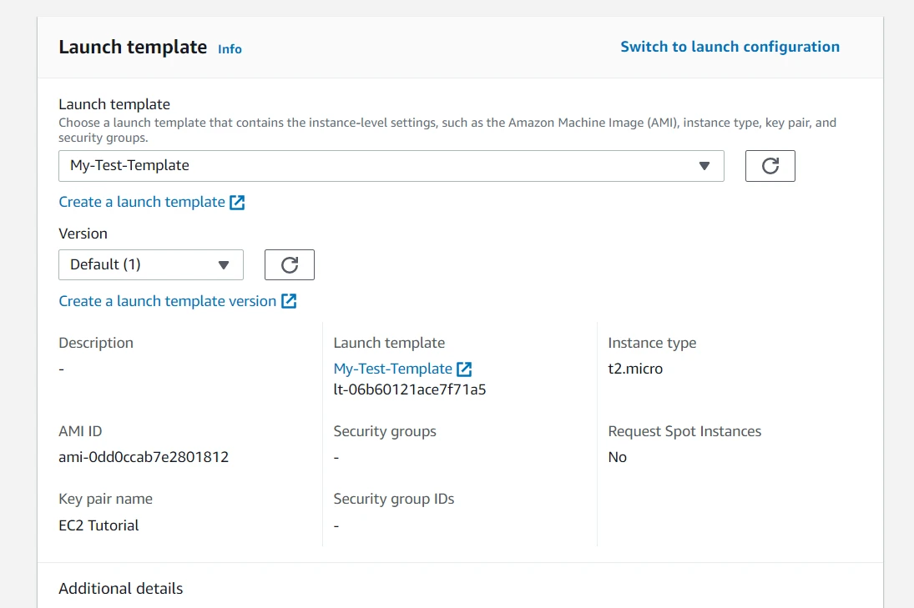
Task: Open the My-Test-Template details link
Action: (392, 368)
